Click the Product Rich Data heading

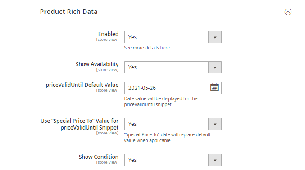point(68,12)
